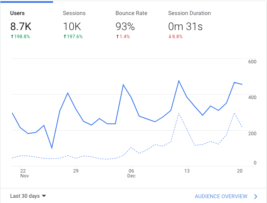Click the green up arrow beside 198.8%

click(12, 37)
